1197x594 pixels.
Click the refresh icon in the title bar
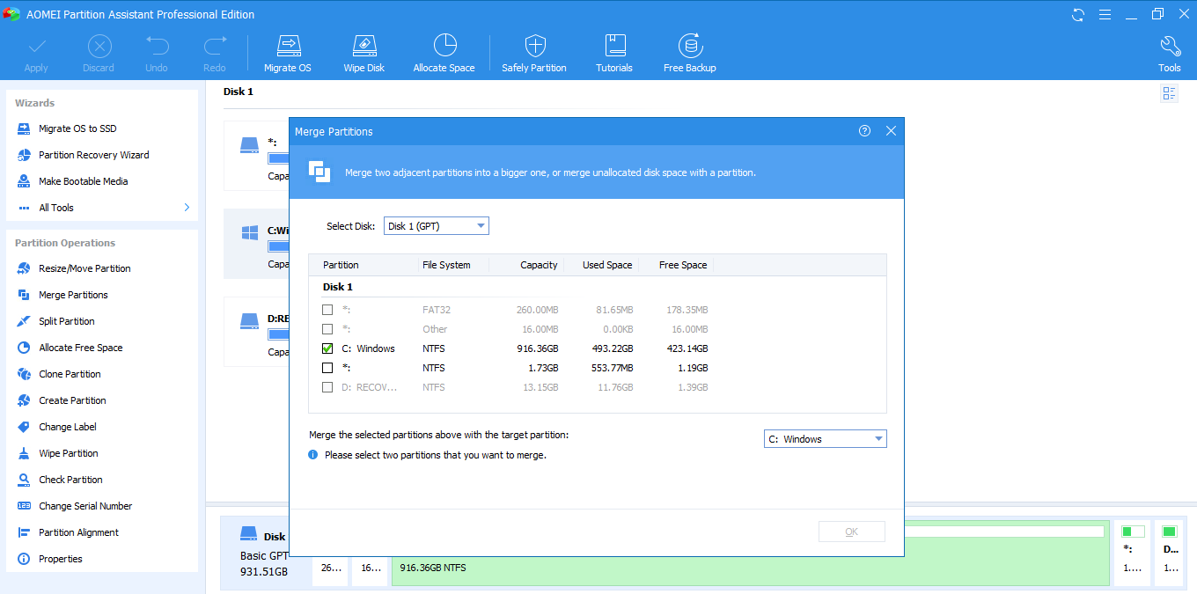pyautogui.click(x=1078, y=15)
